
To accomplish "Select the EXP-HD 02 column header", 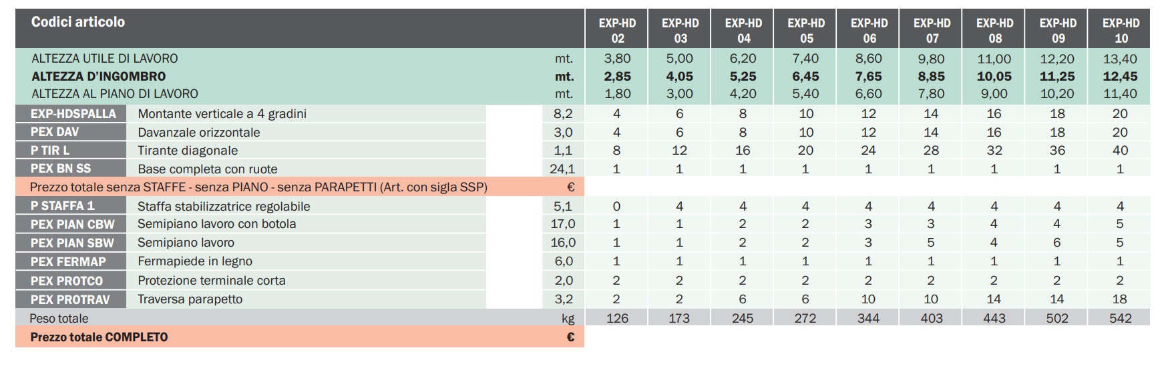I will click(x=617, y=31).
